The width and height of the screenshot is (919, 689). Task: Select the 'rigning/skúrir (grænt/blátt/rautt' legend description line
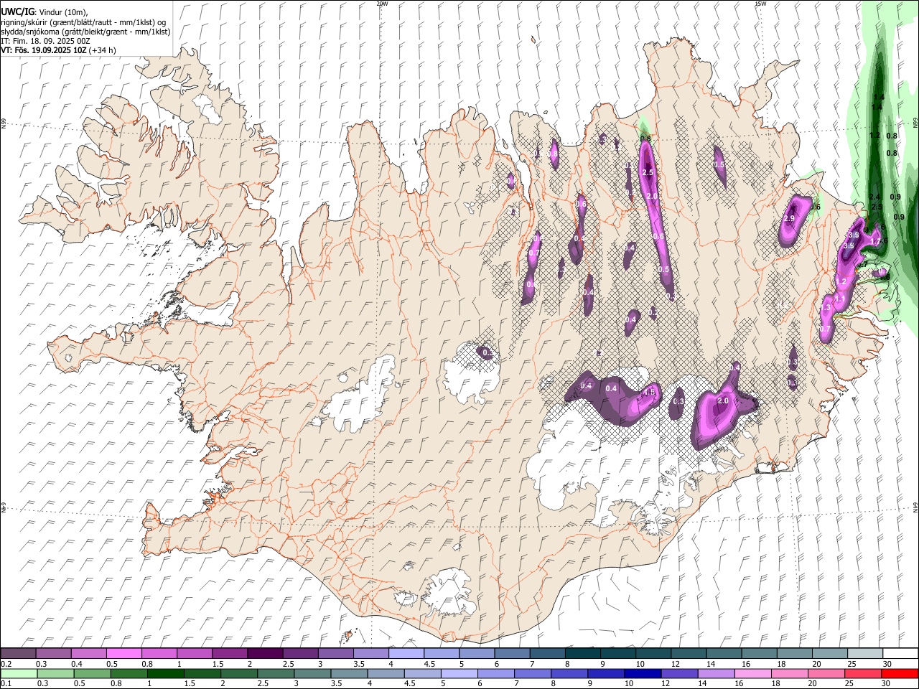click(x=83, y=22)
